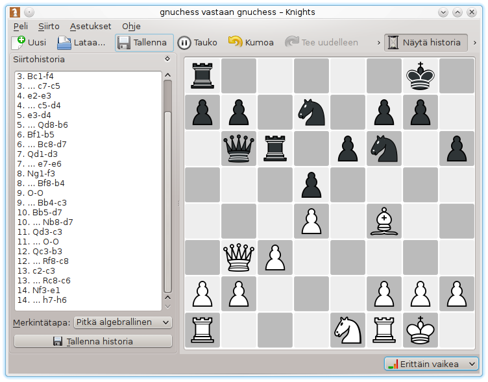Open the Asetukset menu

(90, 26)
